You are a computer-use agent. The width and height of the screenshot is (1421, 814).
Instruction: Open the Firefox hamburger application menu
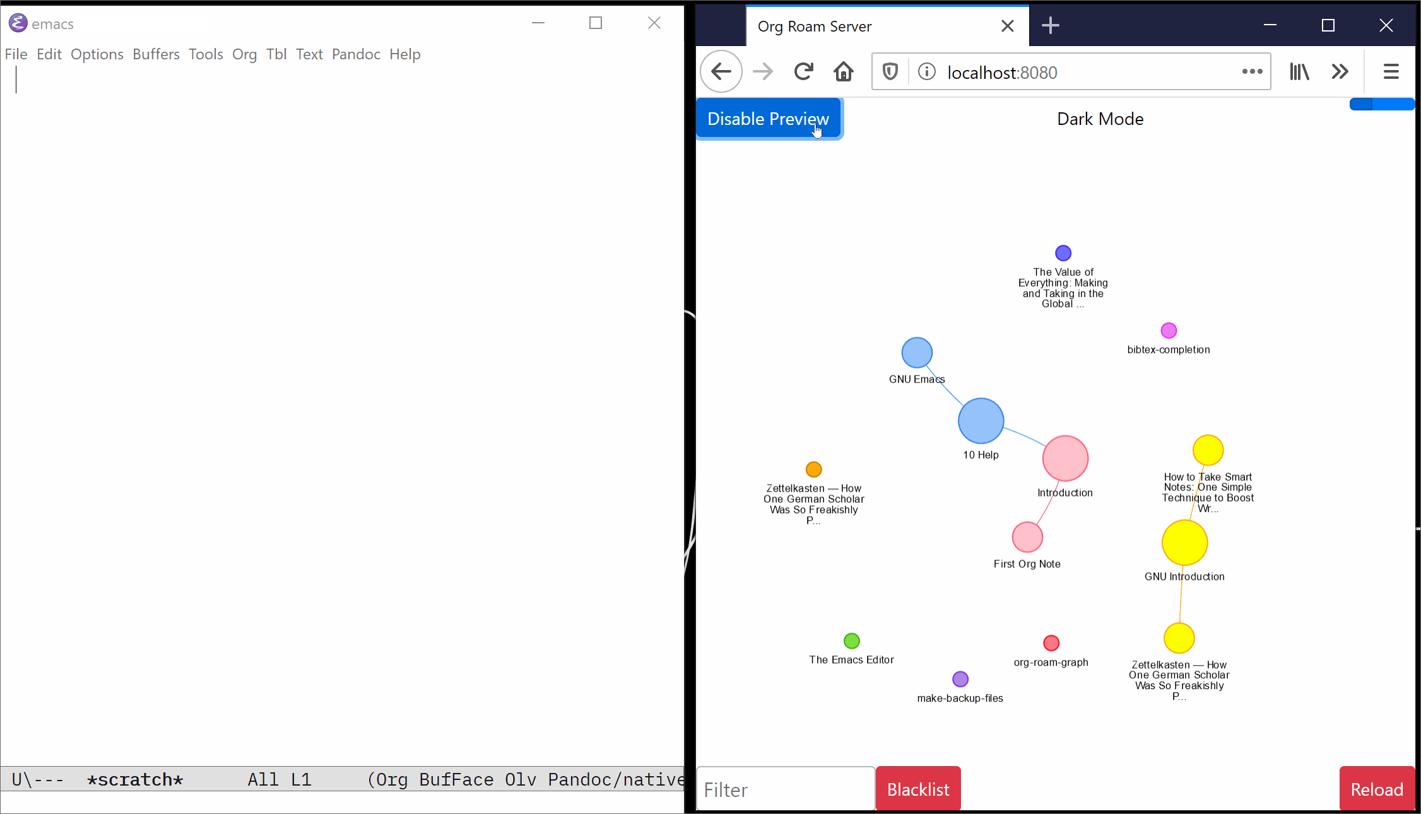point(1391,72)
